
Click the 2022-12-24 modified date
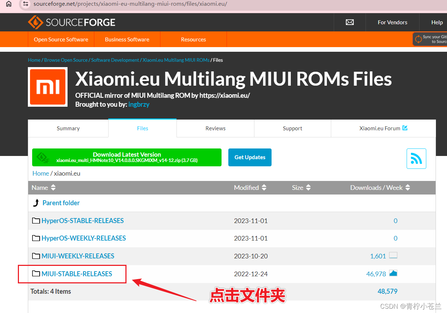point(251,274)
